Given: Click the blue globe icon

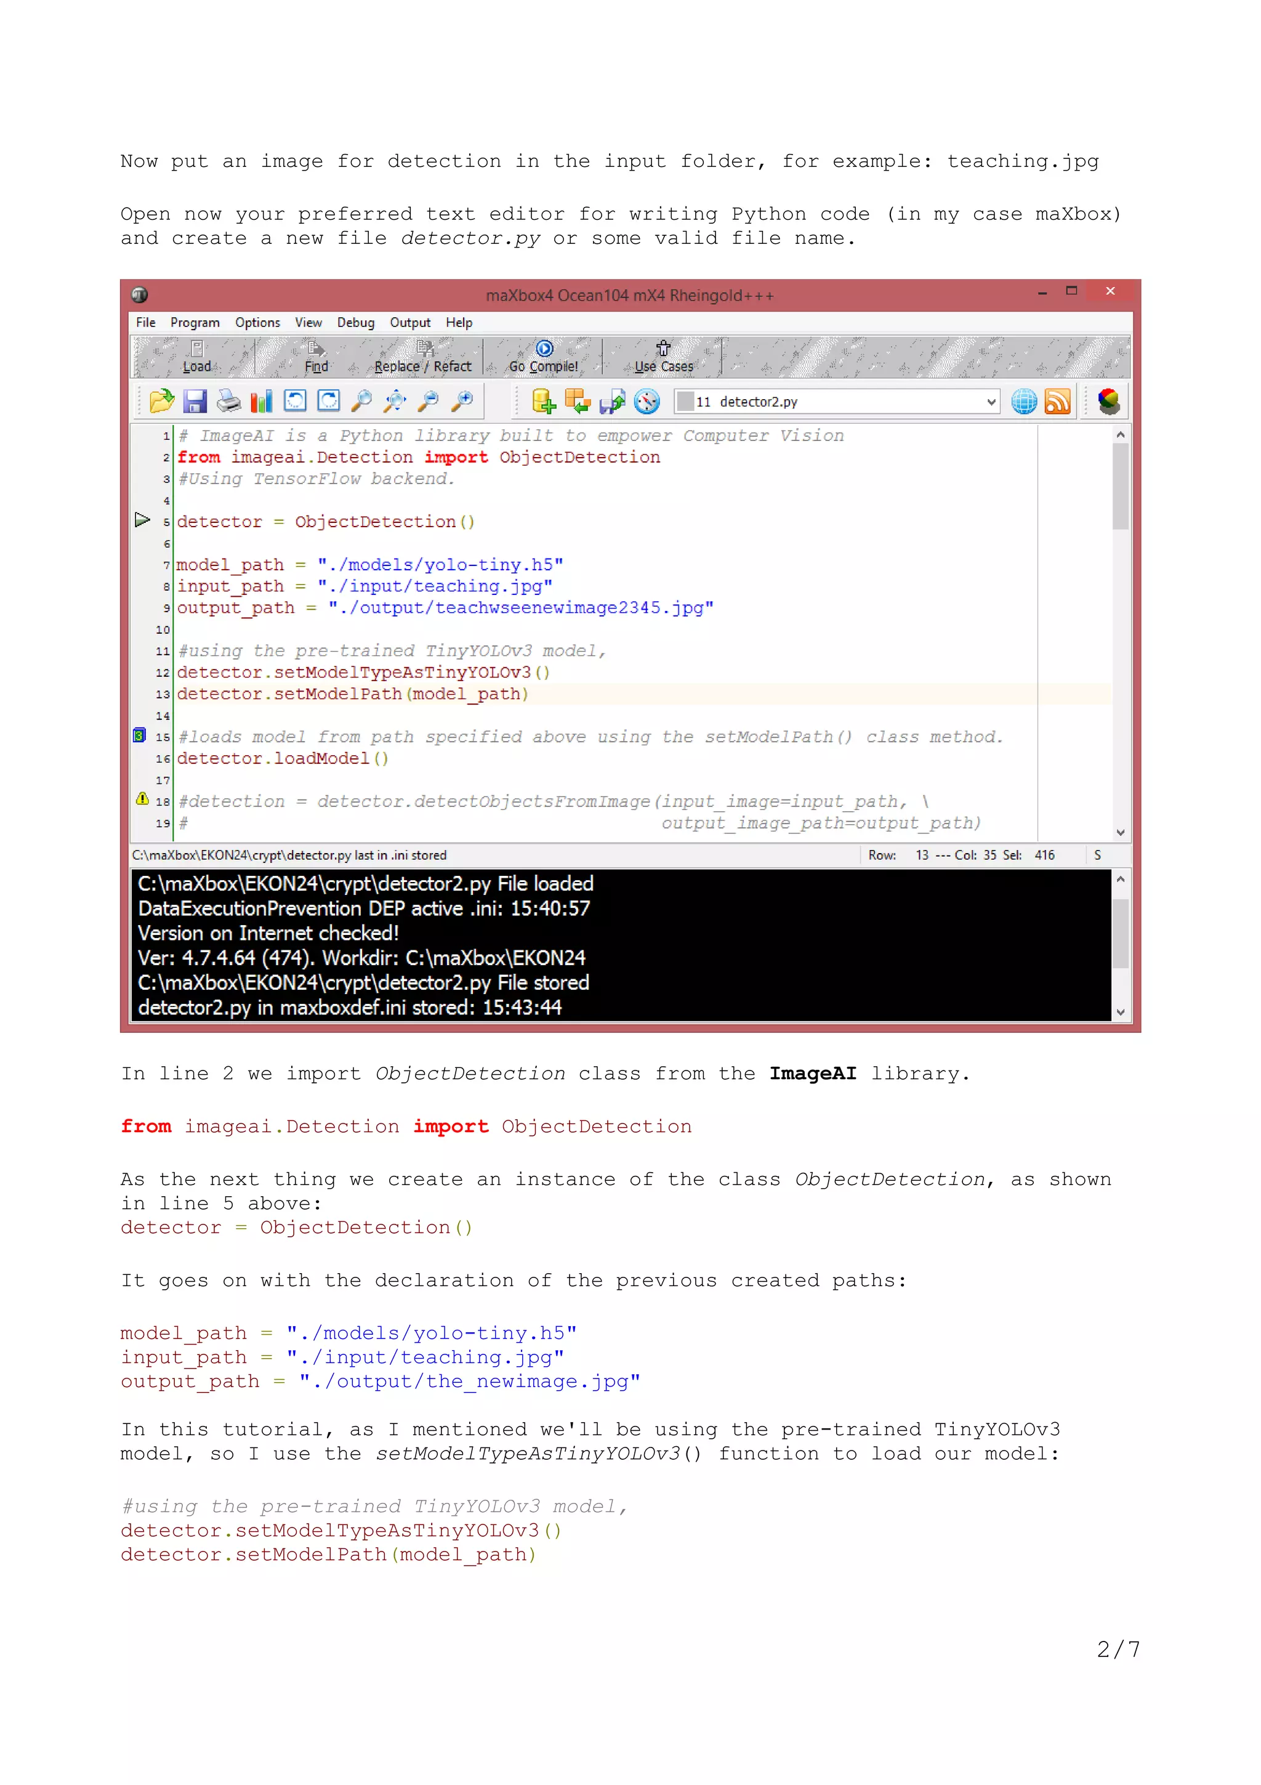Looking at the screenshot, I should [x=1024, y=401].
